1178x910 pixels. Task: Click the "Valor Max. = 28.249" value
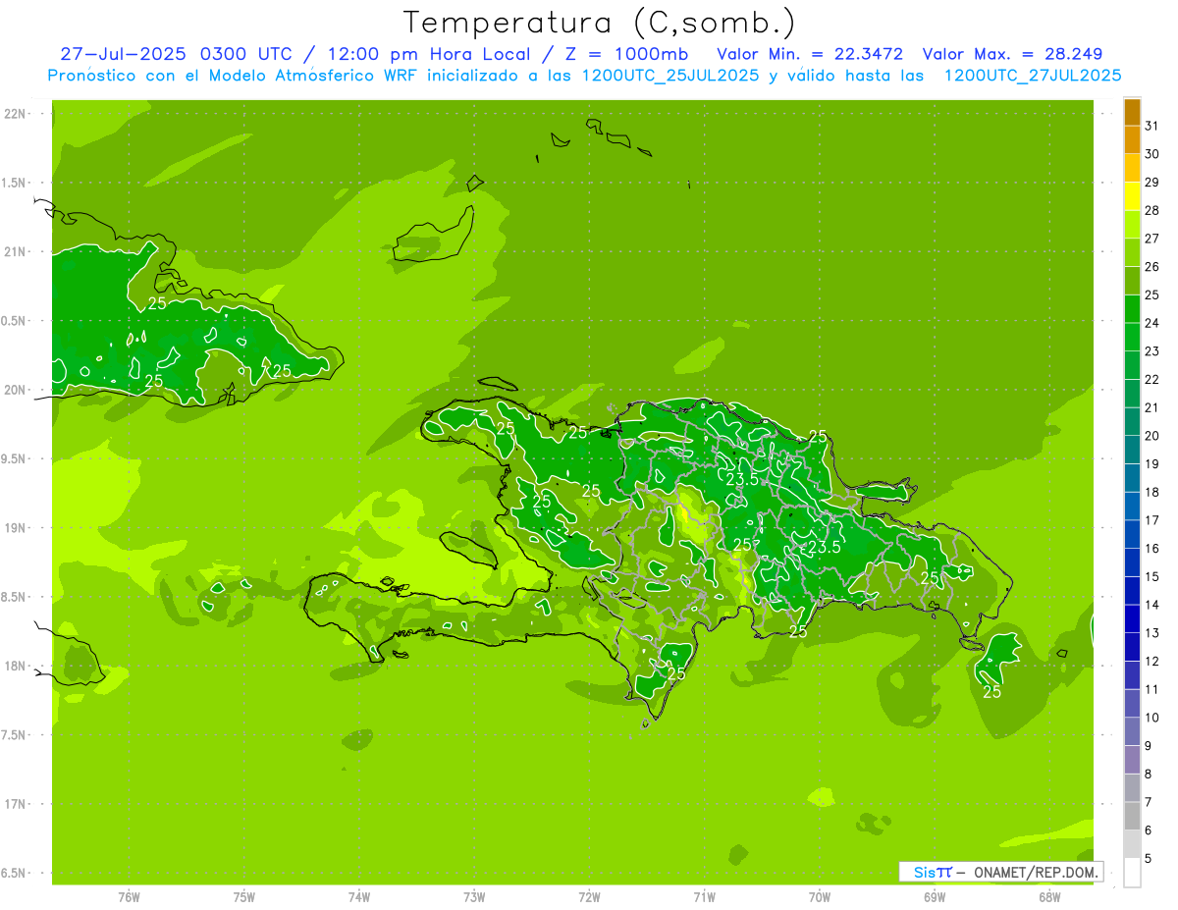(1012, 54)
